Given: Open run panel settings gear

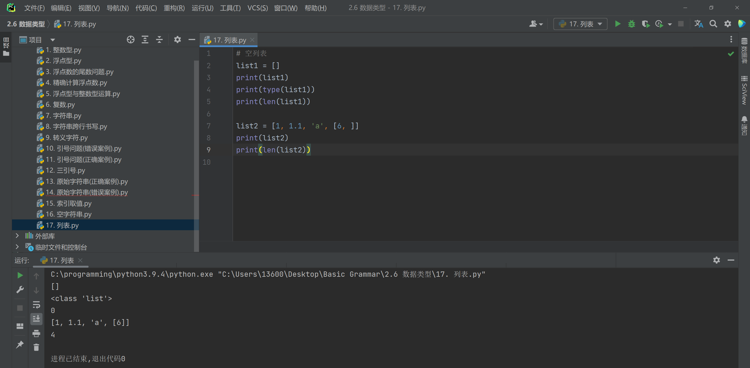Looking at the screenshot, I should coord(717,260).
